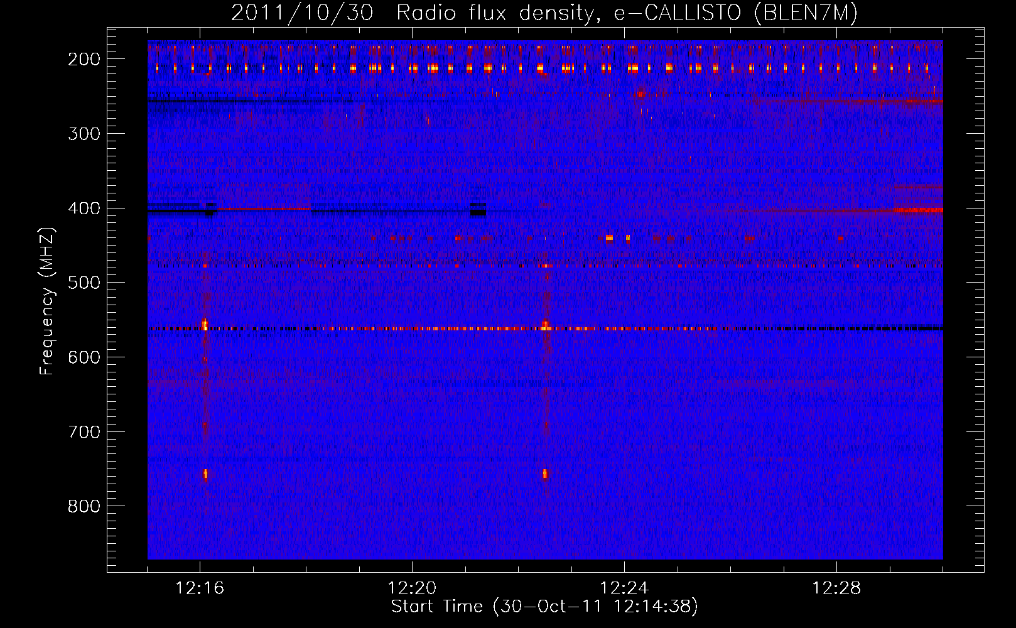Click the 12:28 time tick label
The width and height of the screenshot is (1016, 628).
pyautogui.click(x=836, y=588)
